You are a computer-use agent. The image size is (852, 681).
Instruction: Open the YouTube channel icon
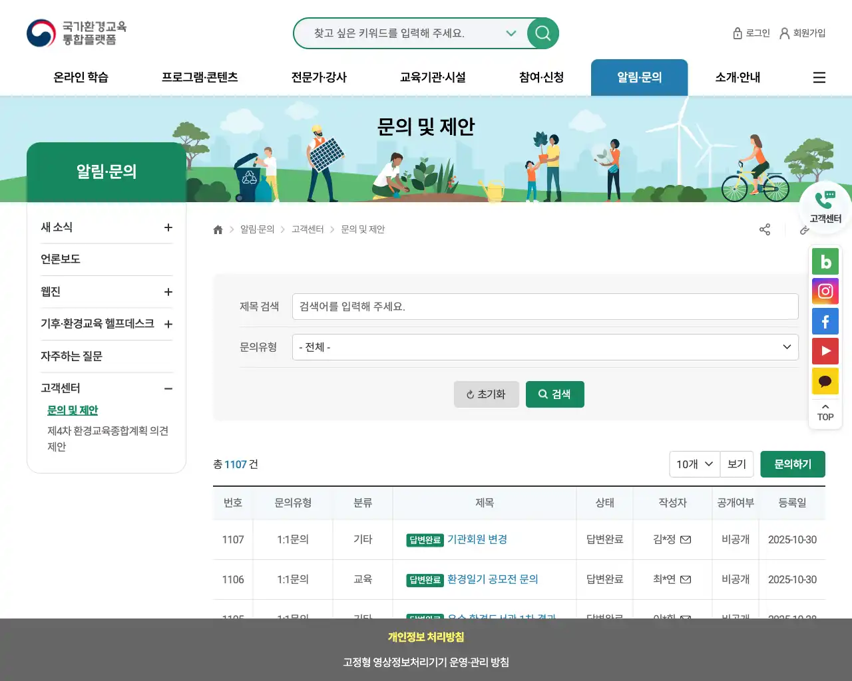825,351
